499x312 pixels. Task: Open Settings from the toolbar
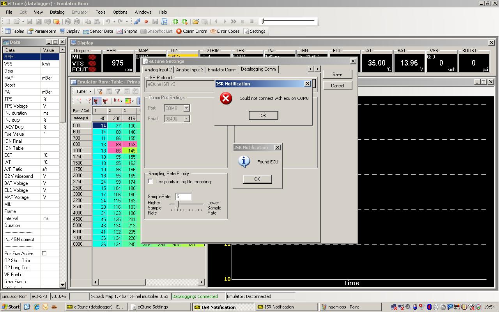point(254,31)
